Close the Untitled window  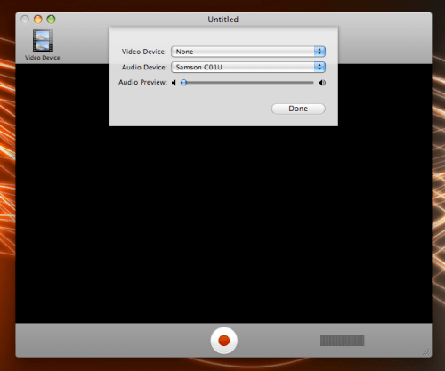25,20
